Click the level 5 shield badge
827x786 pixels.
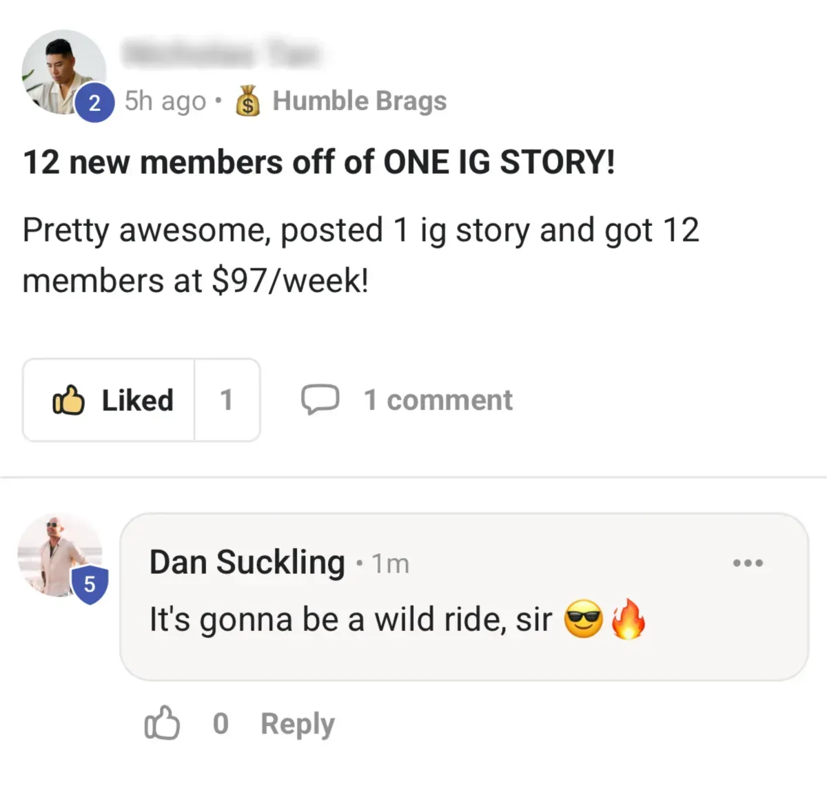tap(90, 585)
